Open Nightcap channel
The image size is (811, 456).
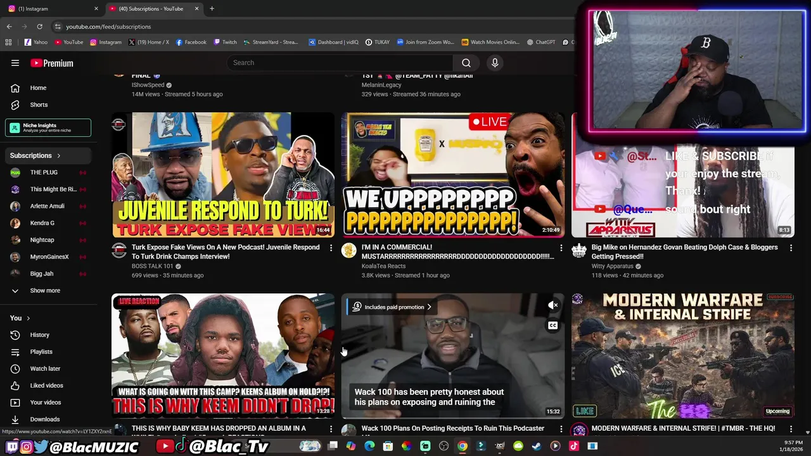48,240
